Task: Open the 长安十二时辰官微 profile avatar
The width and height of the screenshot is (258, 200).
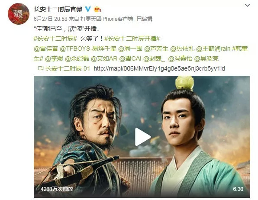Action: tap(19, 14)
